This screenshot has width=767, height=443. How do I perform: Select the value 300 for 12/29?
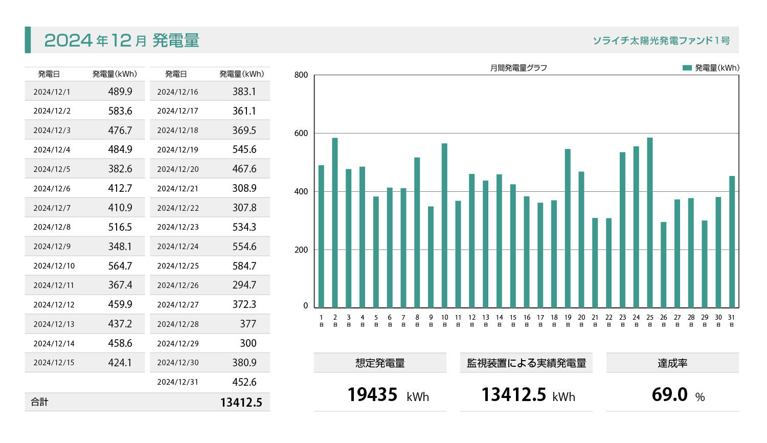point(248,343)
